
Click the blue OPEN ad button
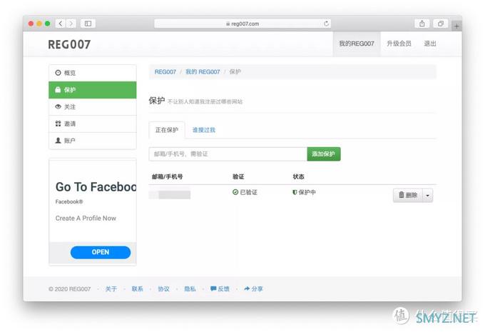pos(101,253)
